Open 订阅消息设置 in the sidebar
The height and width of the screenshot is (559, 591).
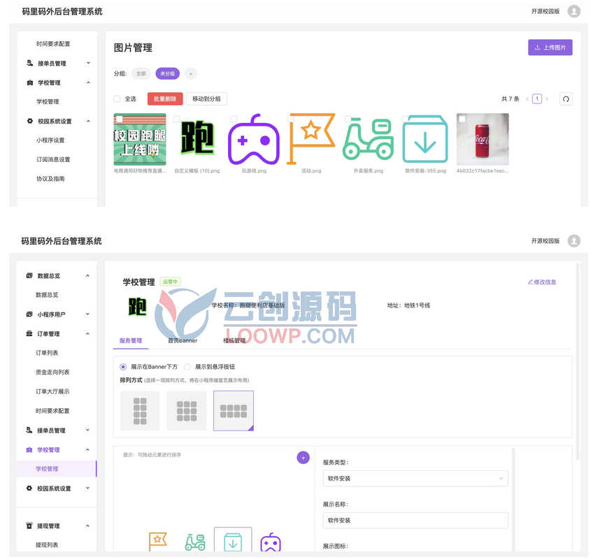click(53, 159)
